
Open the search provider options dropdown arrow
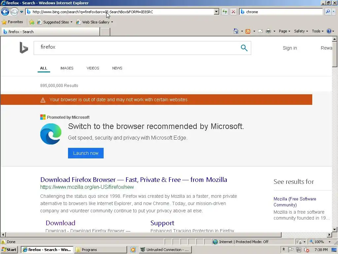[334, 12]
